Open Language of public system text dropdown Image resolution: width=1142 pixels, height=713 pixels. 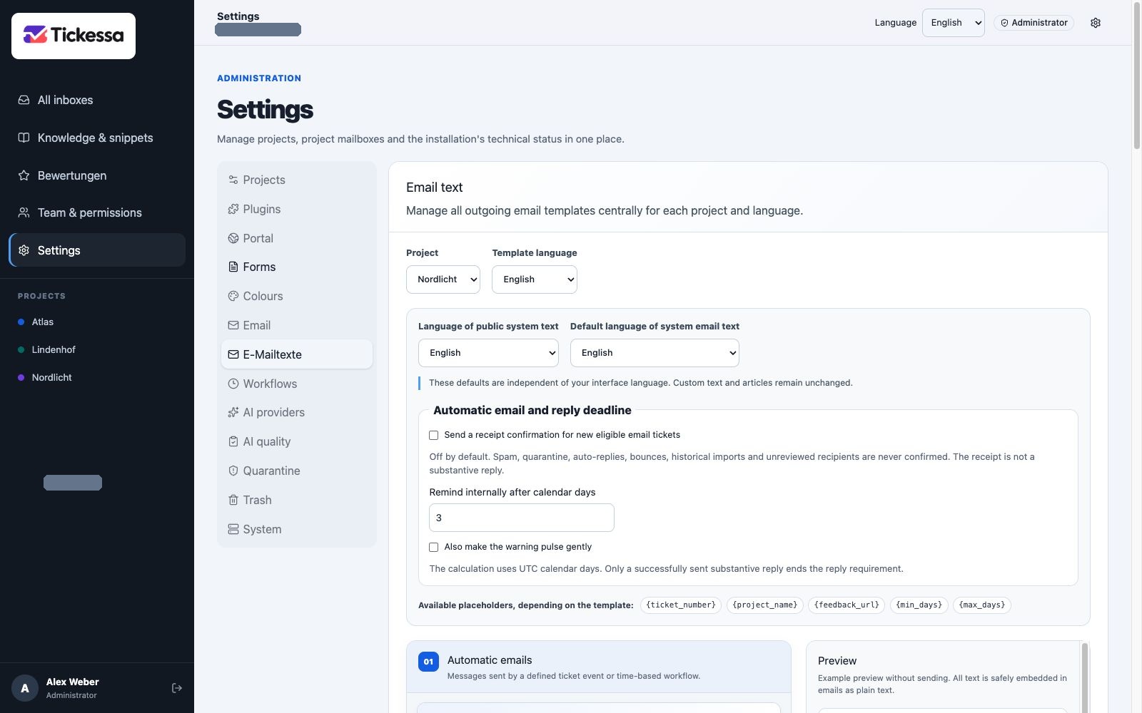coord(488,353)
